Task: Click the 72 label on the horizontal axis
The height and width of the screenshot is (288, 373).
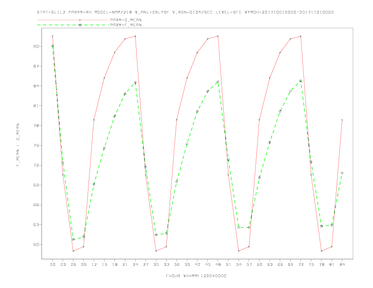Action: coord(300,264)
